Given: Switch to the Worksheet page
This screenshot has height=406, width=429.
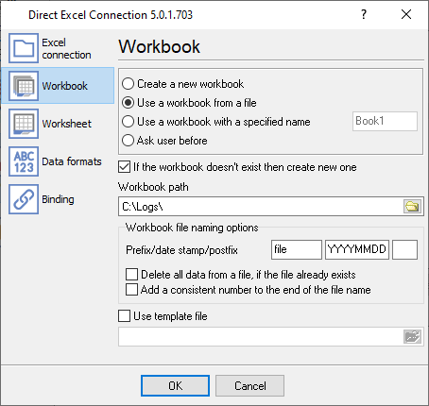Looking at the screenshot, I should coord(66,124).
